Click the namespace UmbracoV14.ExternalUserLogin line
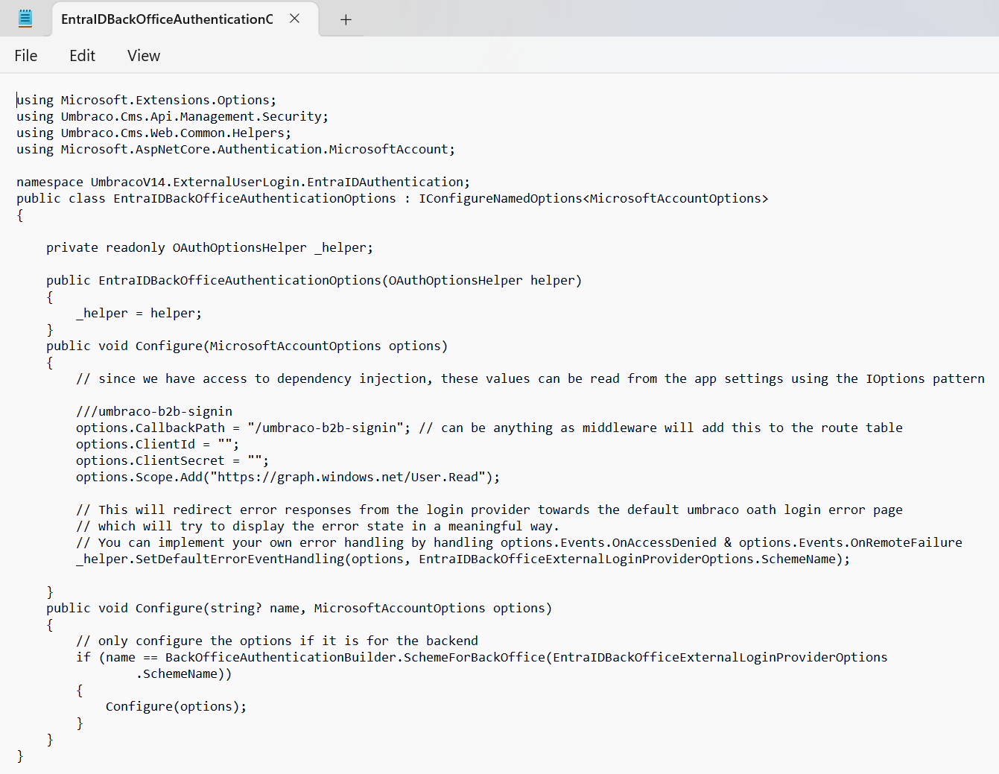This screenshot has height=774, width=999. [243, 182]
